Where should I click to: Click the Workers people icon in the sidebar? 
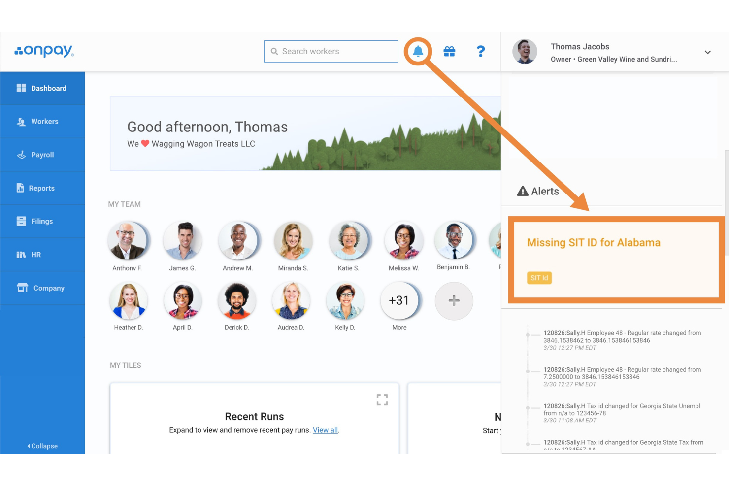21,122
